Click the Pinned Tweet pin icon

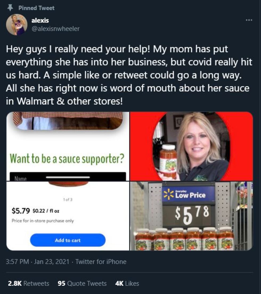click(10, 8)
